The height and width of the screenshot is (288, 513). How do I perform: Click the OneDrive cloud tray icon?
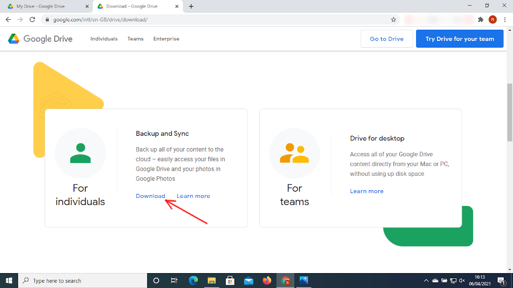[435, 280]
